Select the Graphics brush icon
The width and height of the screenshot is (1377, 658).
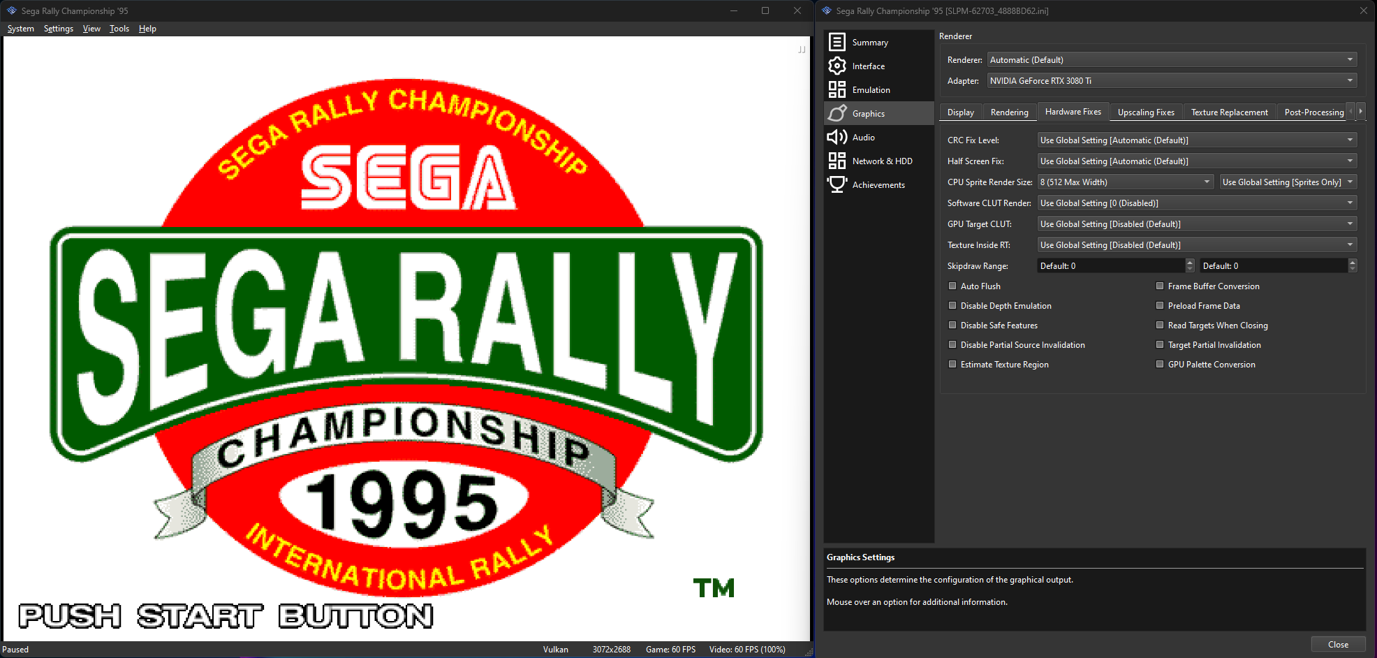[x=837, y=113]
